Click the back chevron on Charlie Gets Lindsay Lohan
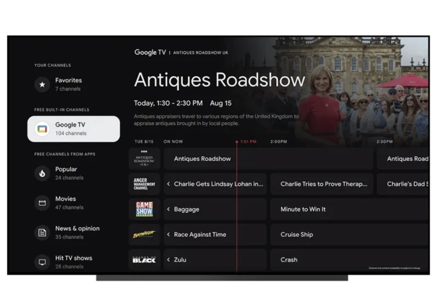The image size is (439, 307). point(168,184)
